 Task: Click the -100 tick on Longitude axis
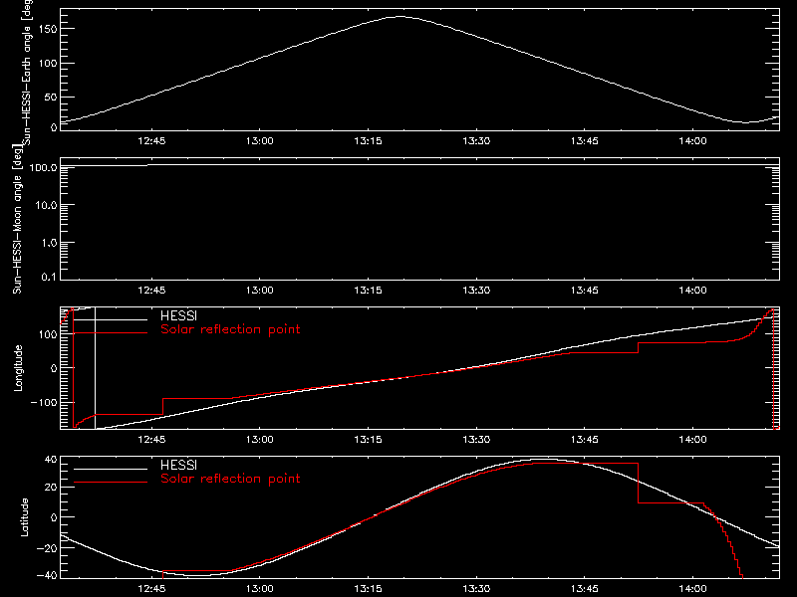[x=44, y=402]
